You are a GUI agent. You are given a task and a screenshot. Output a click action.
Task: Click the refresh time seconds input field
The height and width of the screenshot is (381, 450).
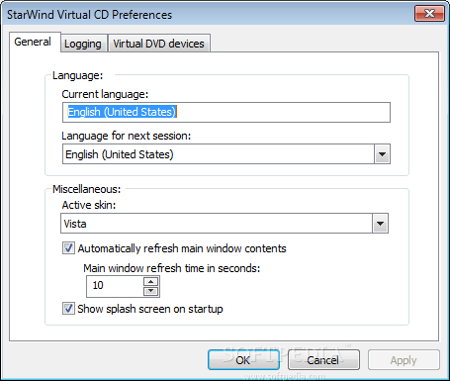(115, 286)
